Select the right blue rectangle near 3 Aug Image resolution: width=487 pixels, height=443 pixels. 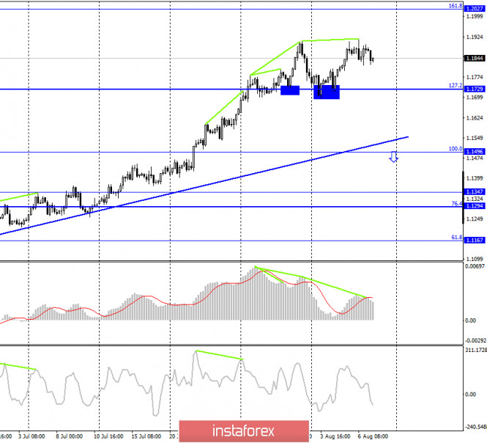[x=327, y=92]
